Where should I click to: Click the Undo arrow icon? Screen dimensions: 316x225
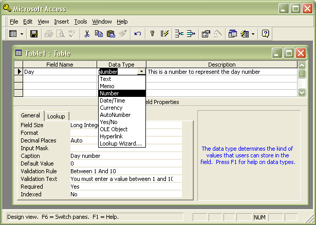click(138, 34)
